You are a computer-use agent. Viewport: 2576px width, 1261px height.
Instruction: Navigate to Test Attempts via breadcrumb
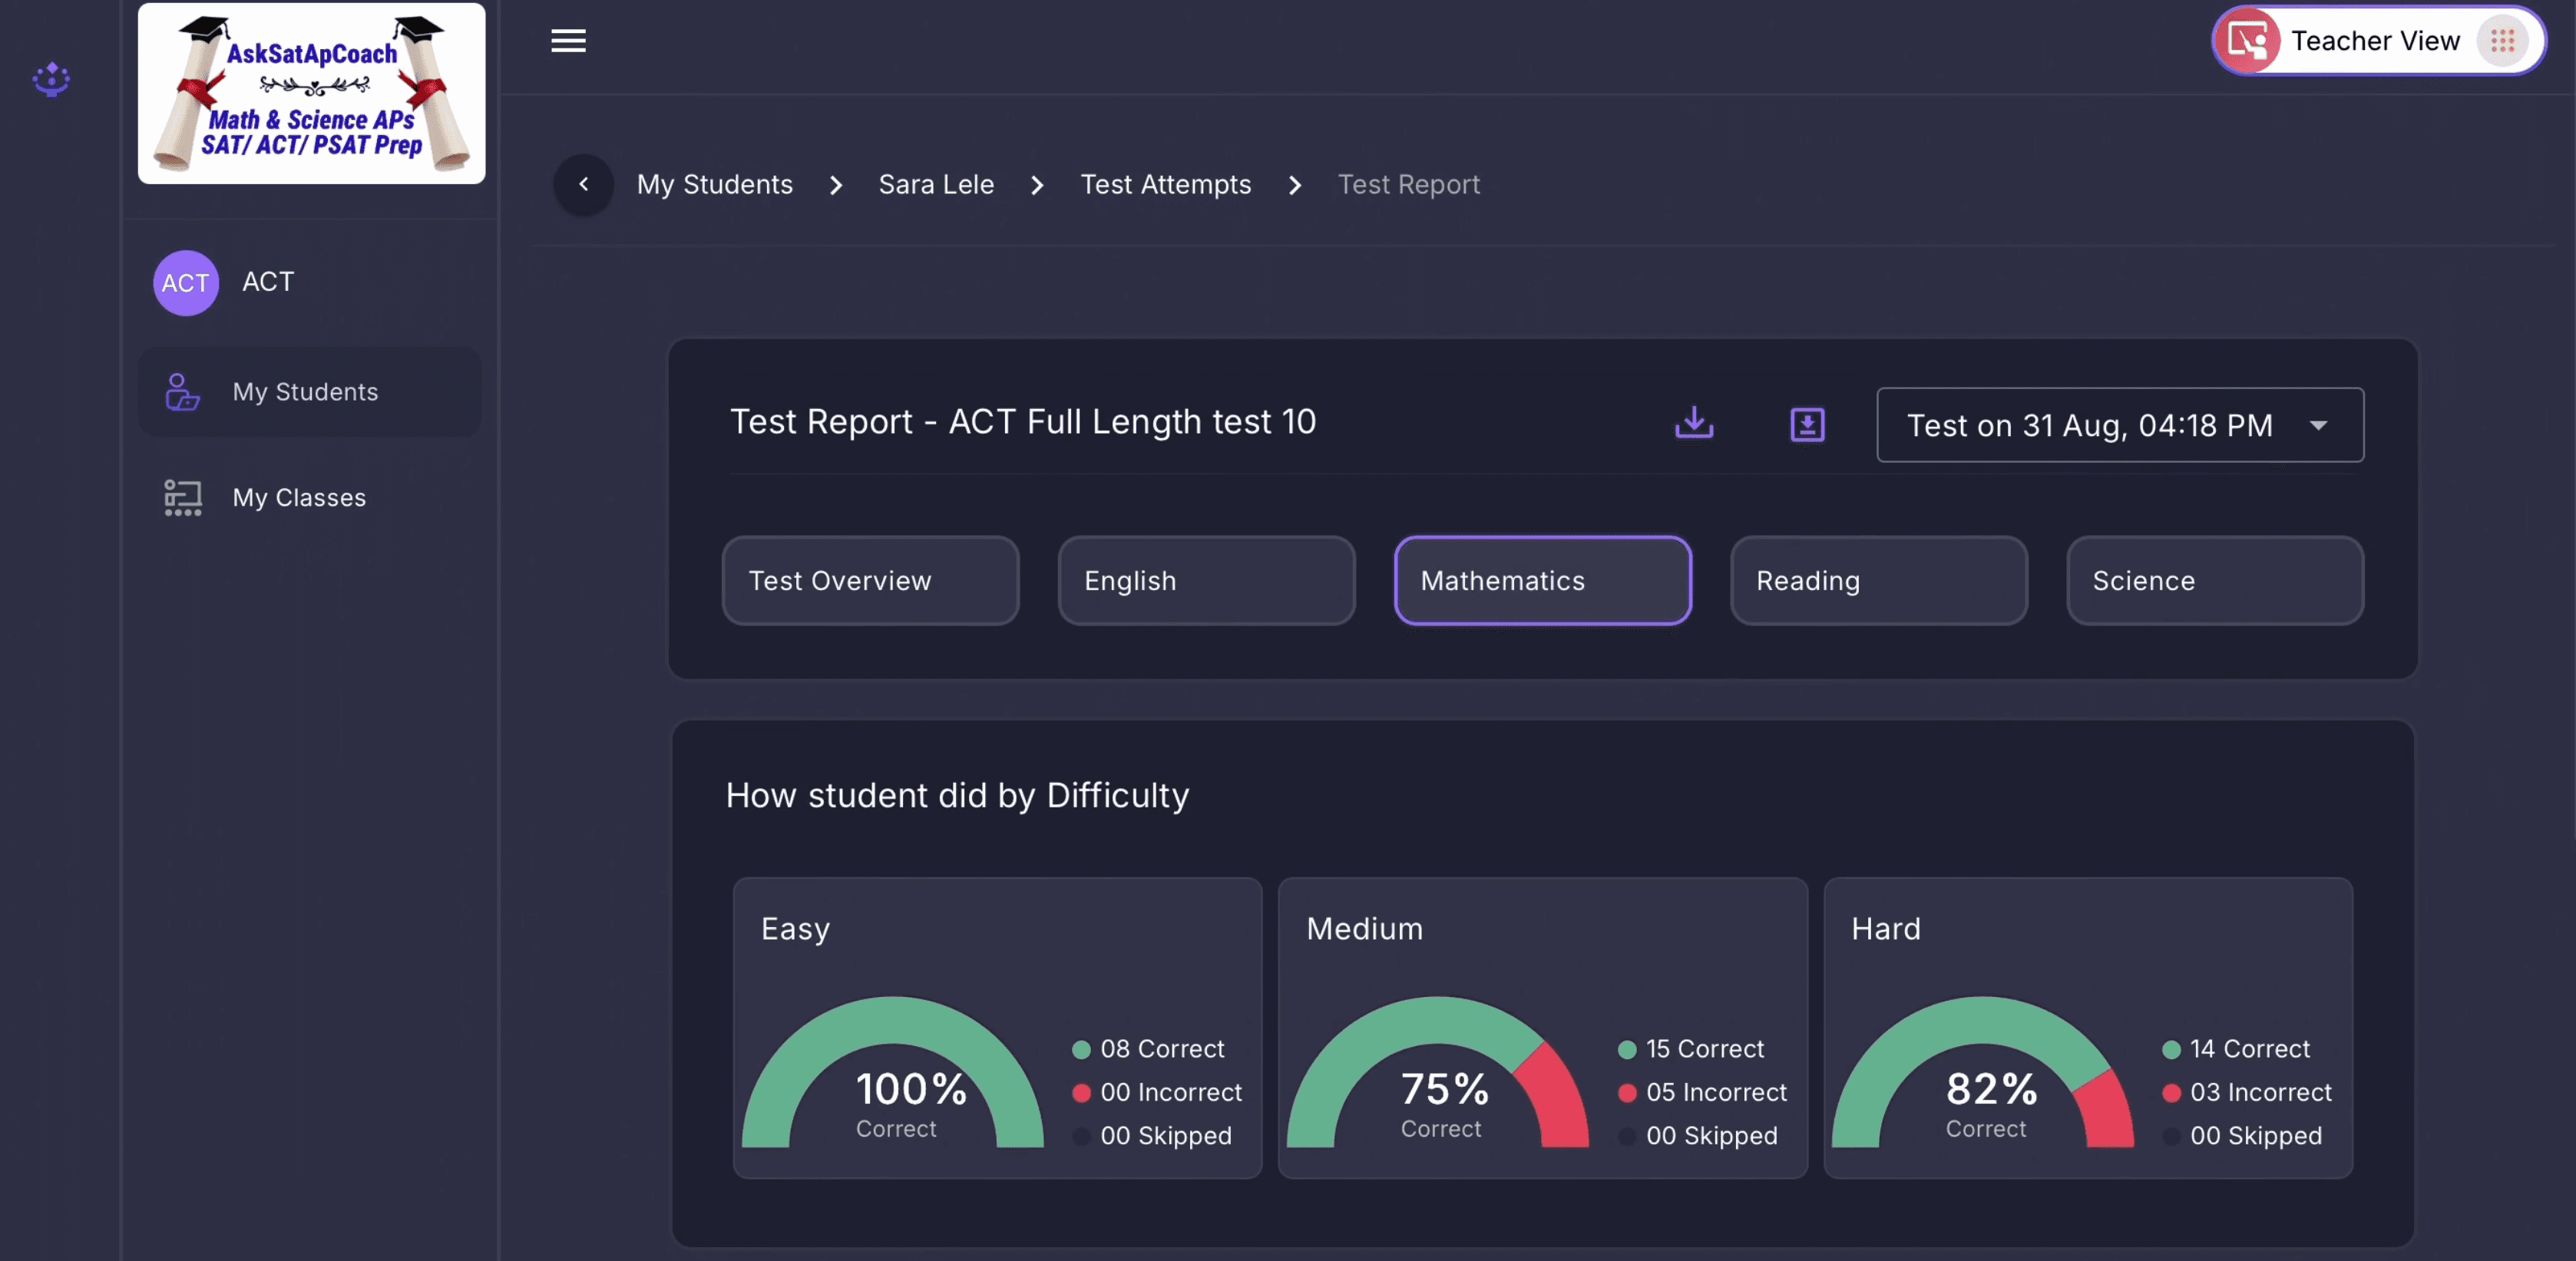1165,184
